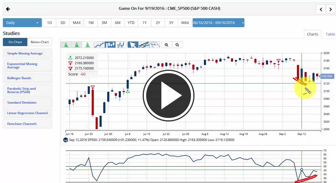Select the Below-Chart studies tab
The width and height of the screenshot is (336, 183).
pyautogui.click(x=39, y=42)
